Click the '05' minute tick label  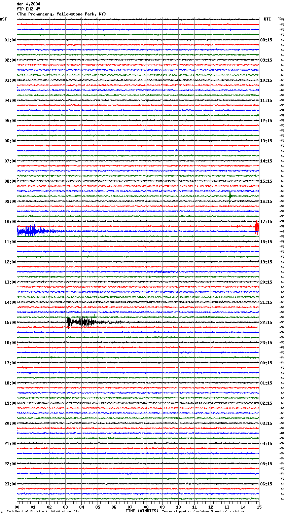click(x=98, y=507)
